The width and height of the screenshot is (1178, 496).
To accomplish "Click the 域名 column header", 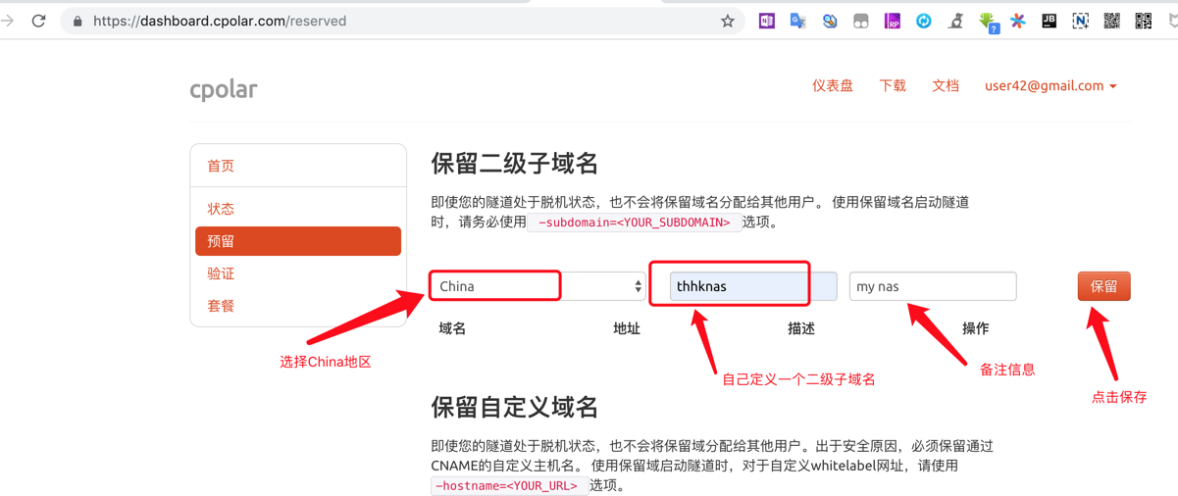I will [x=452, y=328].
